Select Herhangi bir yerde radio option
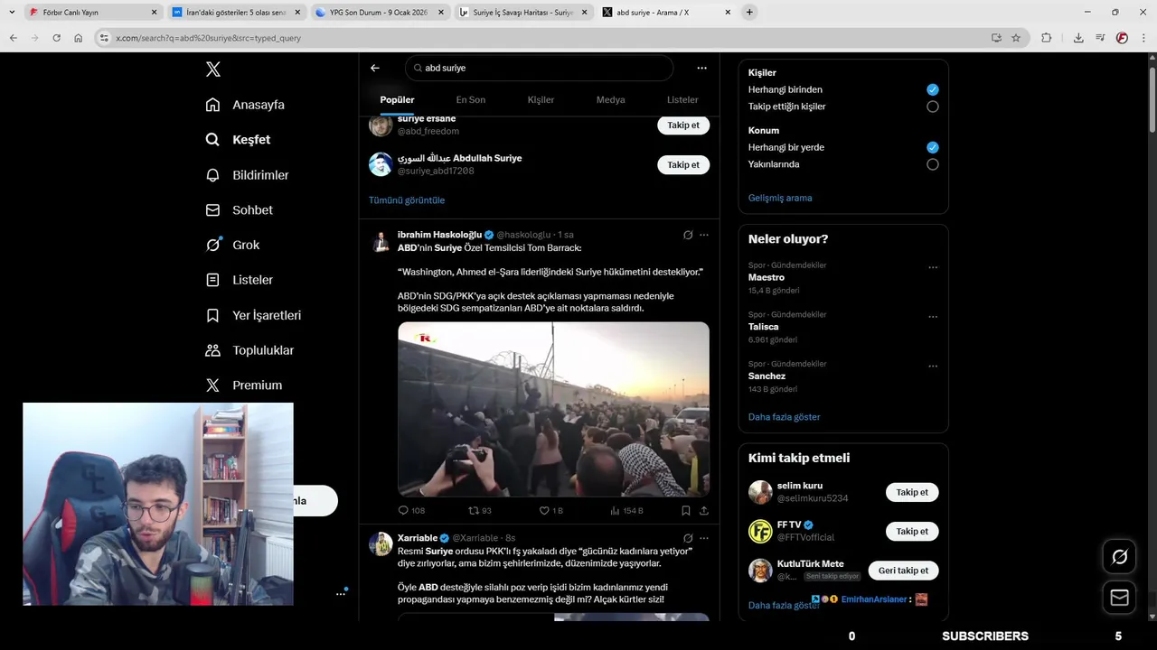 click(x=933, y=147)
